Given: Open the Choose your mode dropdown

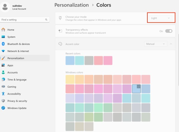Looking at the screenshot, I should tap(161, 18).
